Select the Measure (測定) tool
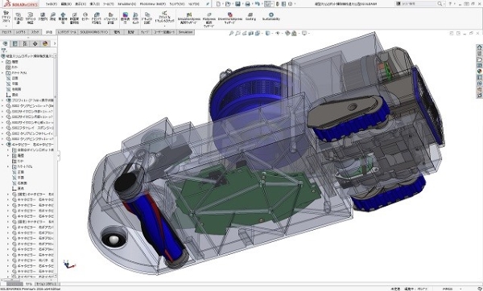This screenshot has height=291, width=483. pyautogui.click(x=53, y=17)
